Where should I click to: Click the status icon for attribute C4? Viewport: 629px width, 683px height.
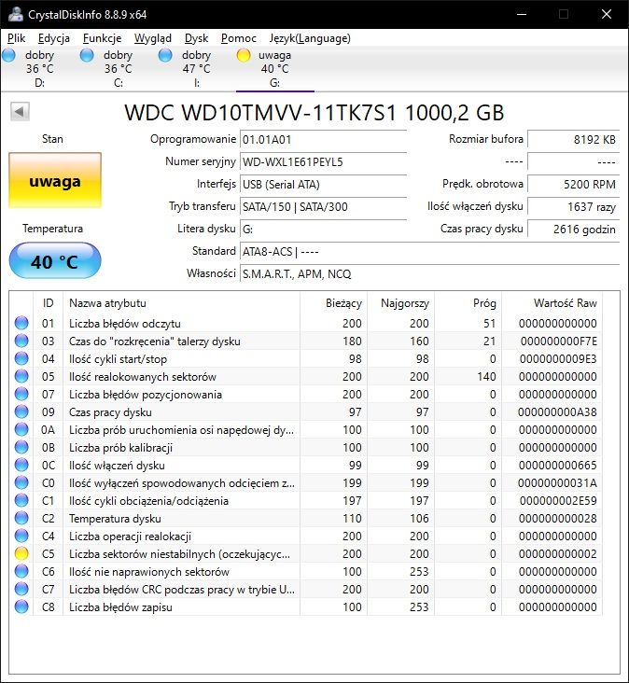click(21, 536)
